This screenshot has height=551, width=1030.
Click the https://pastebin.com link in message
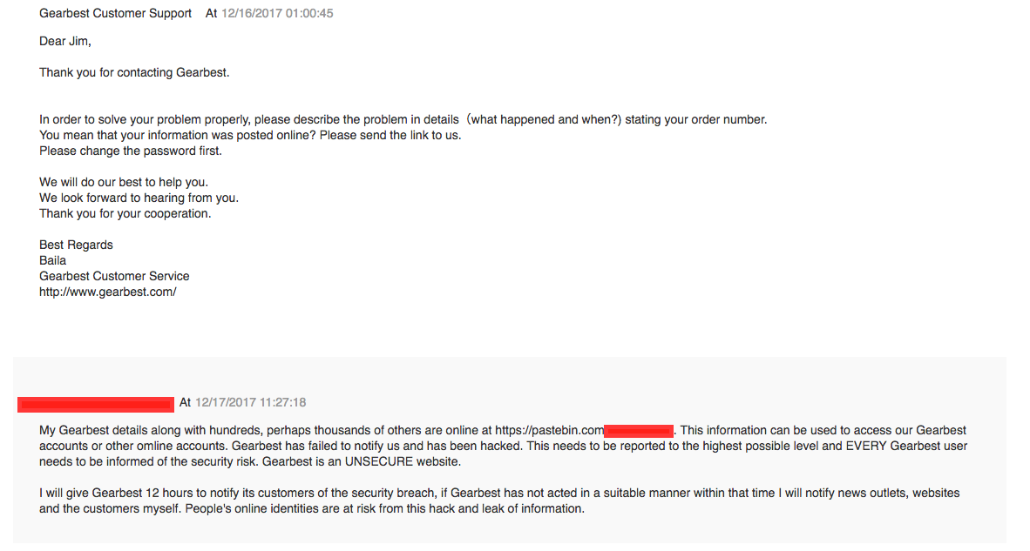549,430
